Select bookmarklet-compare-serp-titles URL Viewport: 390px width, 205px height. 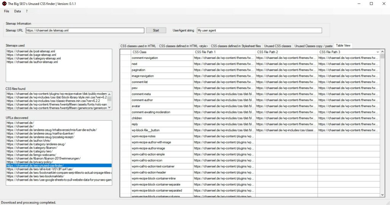tap(59, 173)
